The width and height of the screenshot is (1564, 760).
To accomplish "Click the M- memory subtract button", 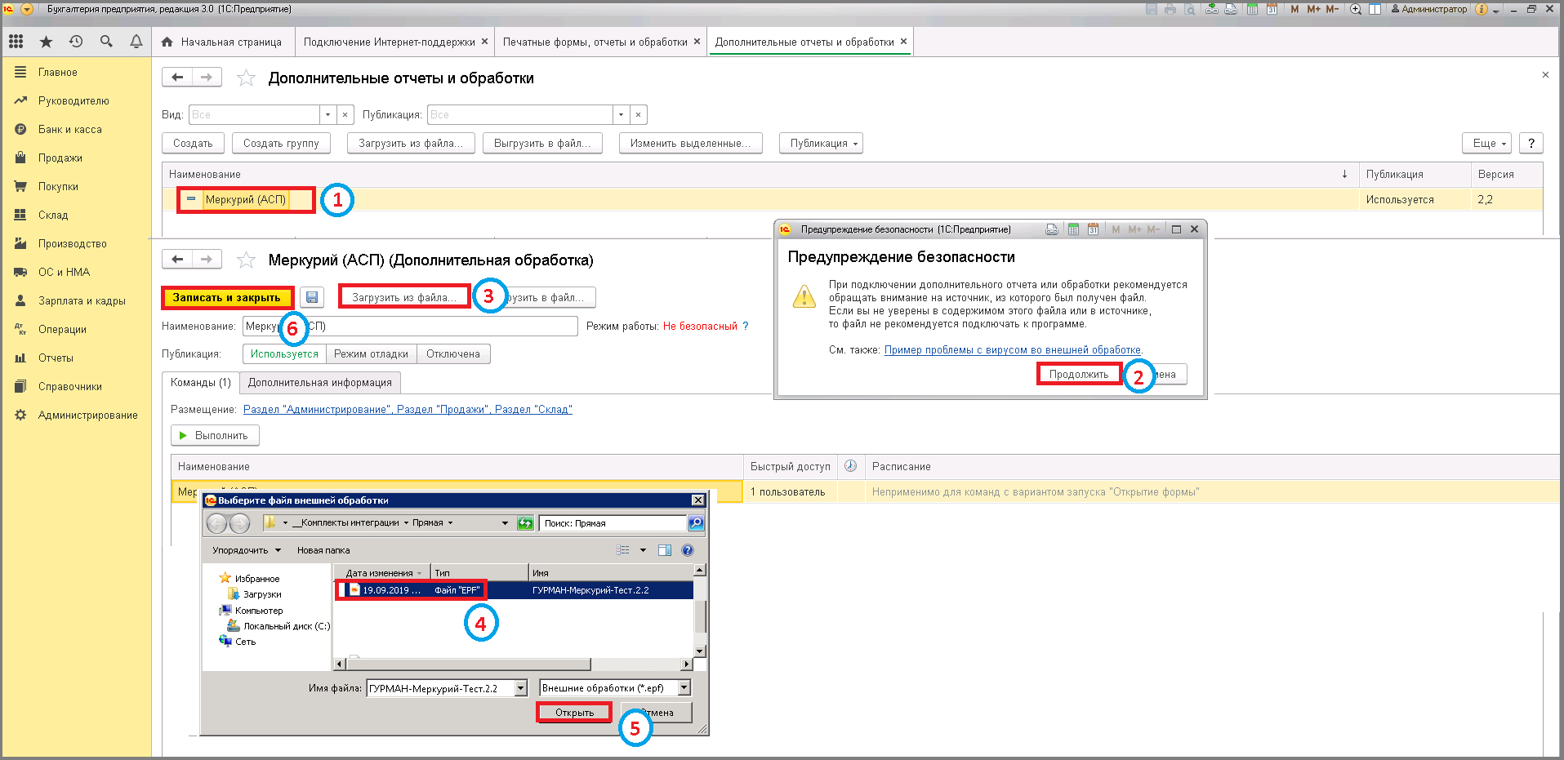I will [x=1332, y=9].
